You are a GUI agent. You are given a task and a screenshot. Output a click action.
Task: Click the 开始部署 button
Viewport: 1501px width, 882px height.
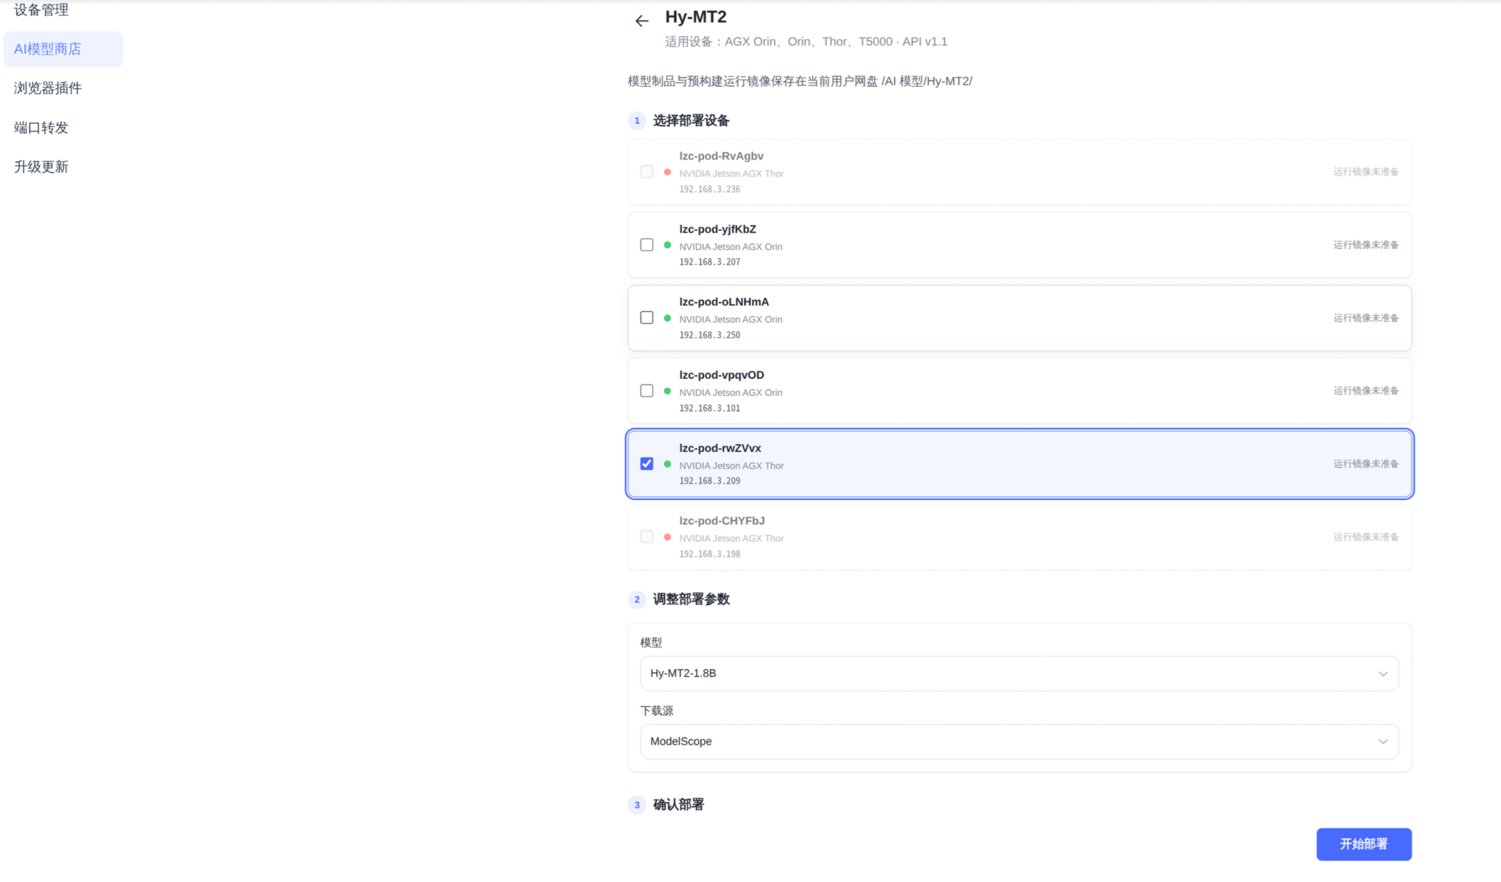click(x=1363, y=844)
